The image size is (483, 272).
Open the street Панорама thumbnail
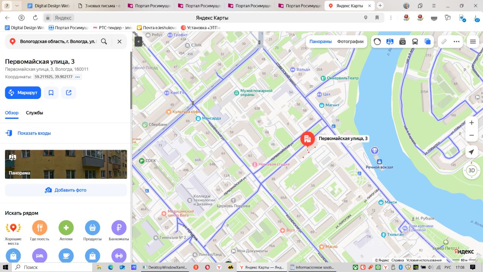point(66,164)
